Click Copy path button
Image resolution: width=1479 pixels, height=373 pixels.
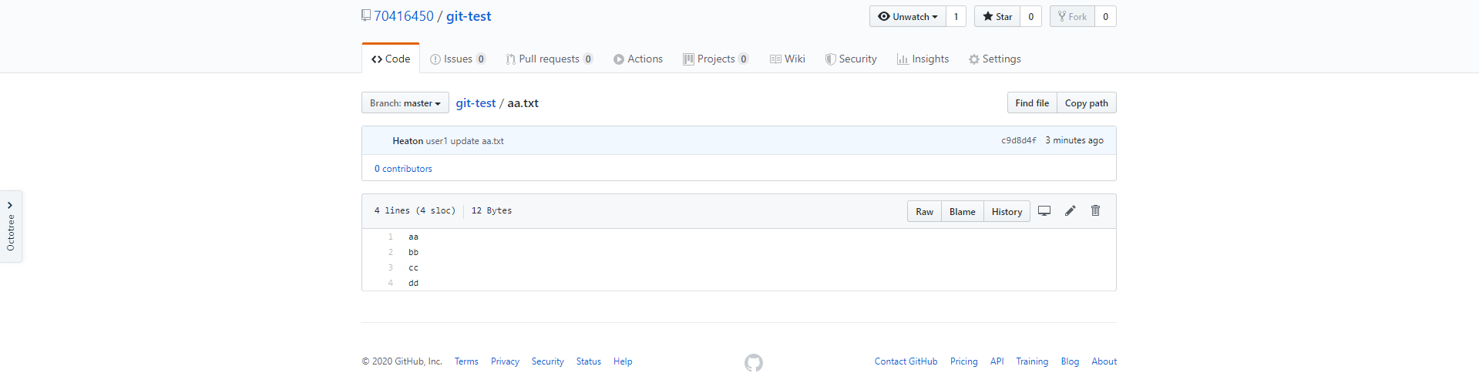1087,103
